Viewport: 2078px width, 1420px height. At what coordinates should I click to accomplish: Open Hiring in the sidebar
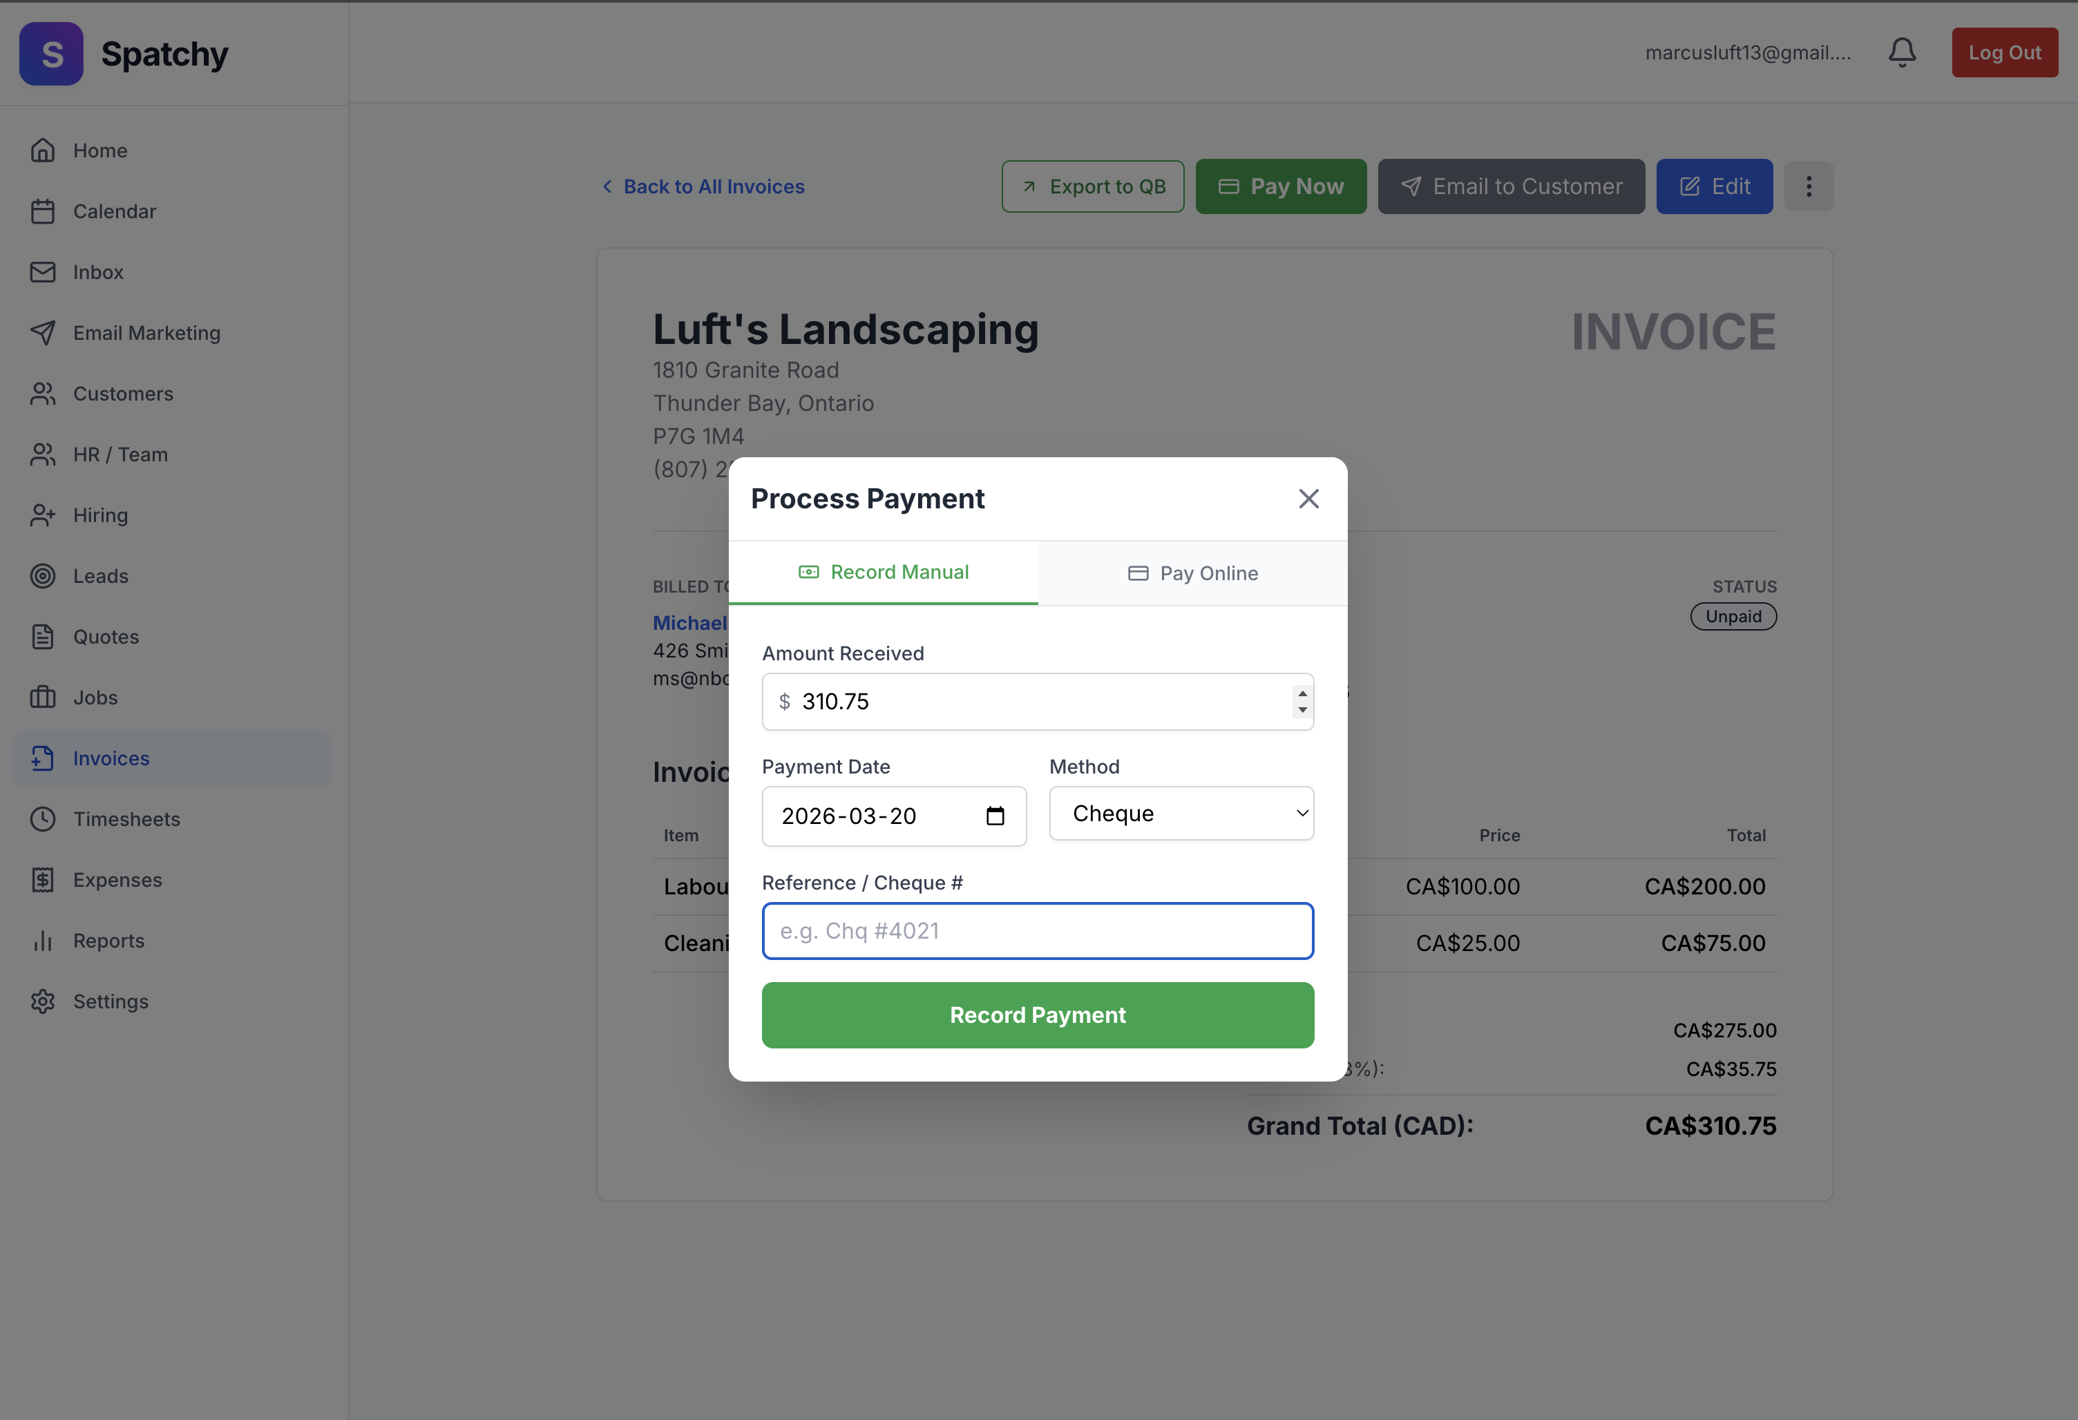(x=172, y=515)
